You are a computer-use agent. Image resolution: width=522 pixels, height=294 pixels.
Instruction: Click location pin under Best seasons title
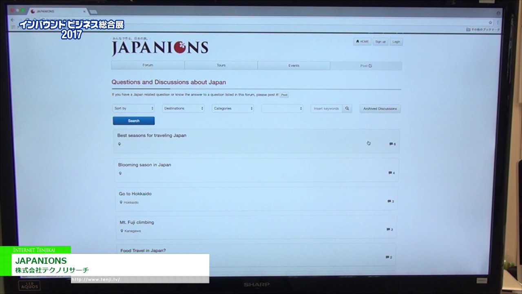point(119,144)
